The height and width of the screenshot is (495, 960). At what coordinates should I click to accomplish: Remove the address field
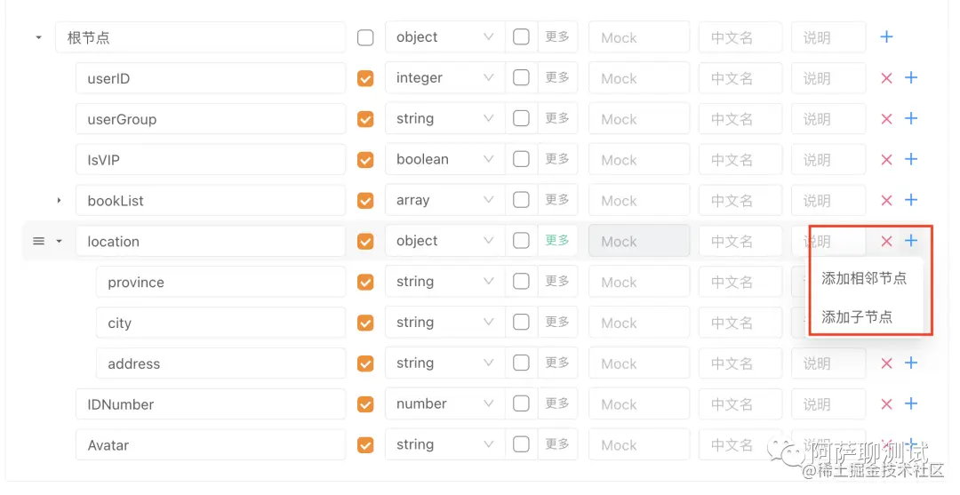tap(886, 363)
